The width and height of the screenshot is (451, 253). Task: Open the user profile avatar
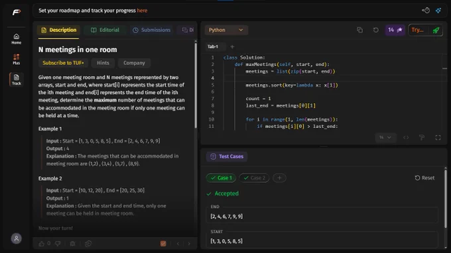coord(17,238)
